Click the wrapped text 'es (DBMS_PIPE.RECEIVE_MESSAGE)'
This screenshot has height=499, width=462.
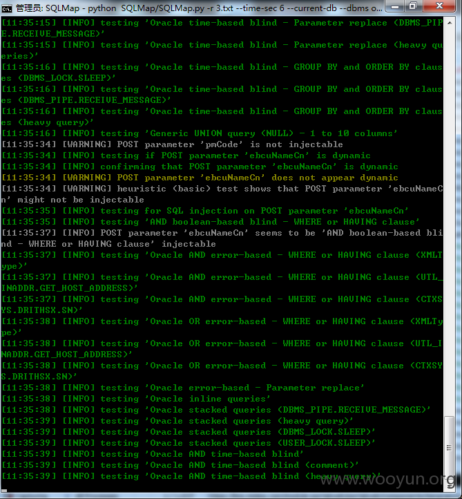[x=86, y=100]
